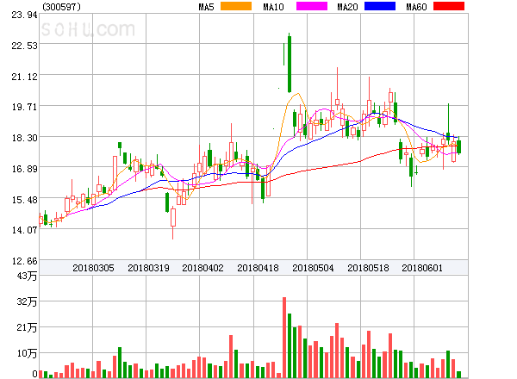Click the 20180601 date label
The image size is (517, 379).
[422, 268]
